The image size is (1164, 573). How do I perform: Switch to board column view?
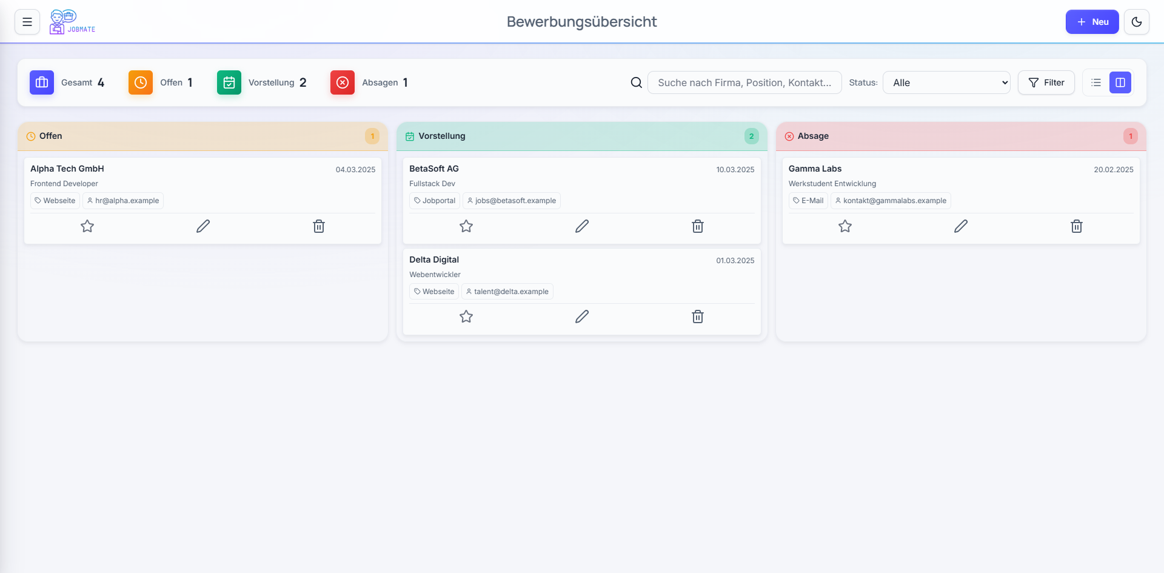tap(1120, 82)
